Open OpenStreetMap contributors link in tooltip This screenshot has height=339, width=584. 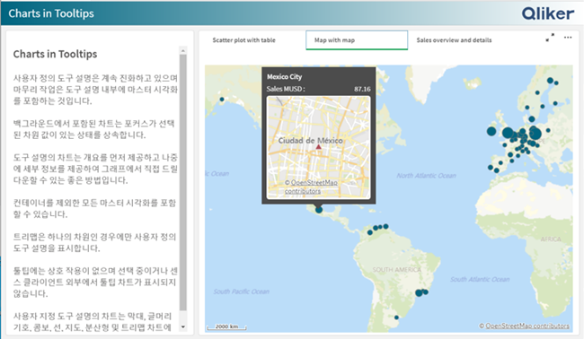311,187
